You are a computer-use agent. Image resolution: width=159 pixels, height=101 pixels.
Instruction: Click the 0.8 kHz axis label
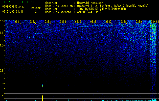(x=2, y=71)
